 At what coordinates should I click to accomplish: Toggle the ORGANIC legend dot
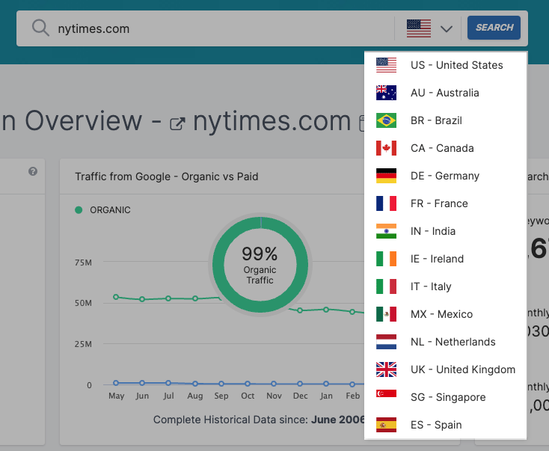click(79, 209)
